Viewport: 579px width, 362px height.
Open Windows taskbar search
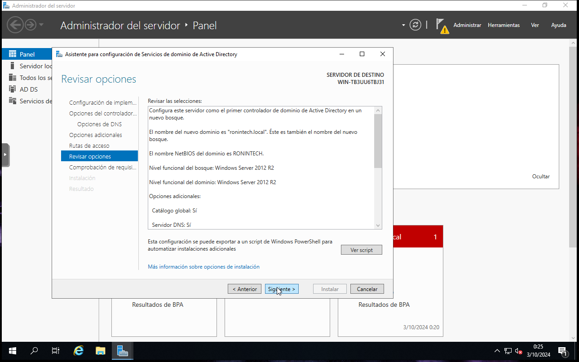click(34, 351)
